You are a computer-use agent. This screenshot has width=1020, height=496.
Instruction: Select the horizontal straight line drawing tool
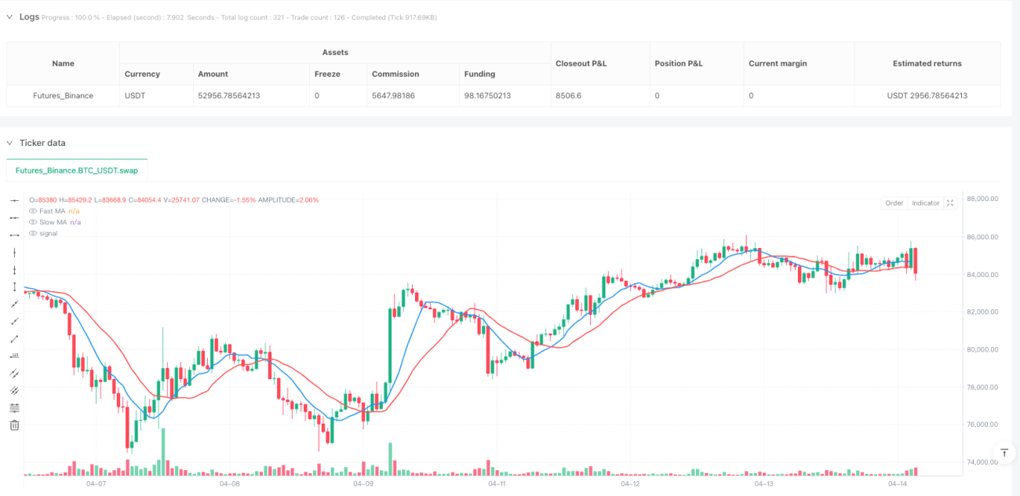pyautogui.click(x=14, y=200)
